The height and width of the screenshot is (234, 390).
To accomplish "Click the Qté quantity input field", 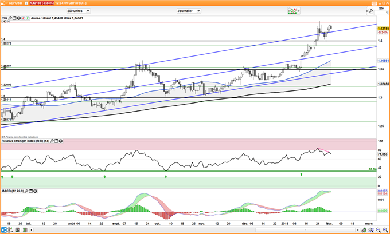I will pos(383,13).
